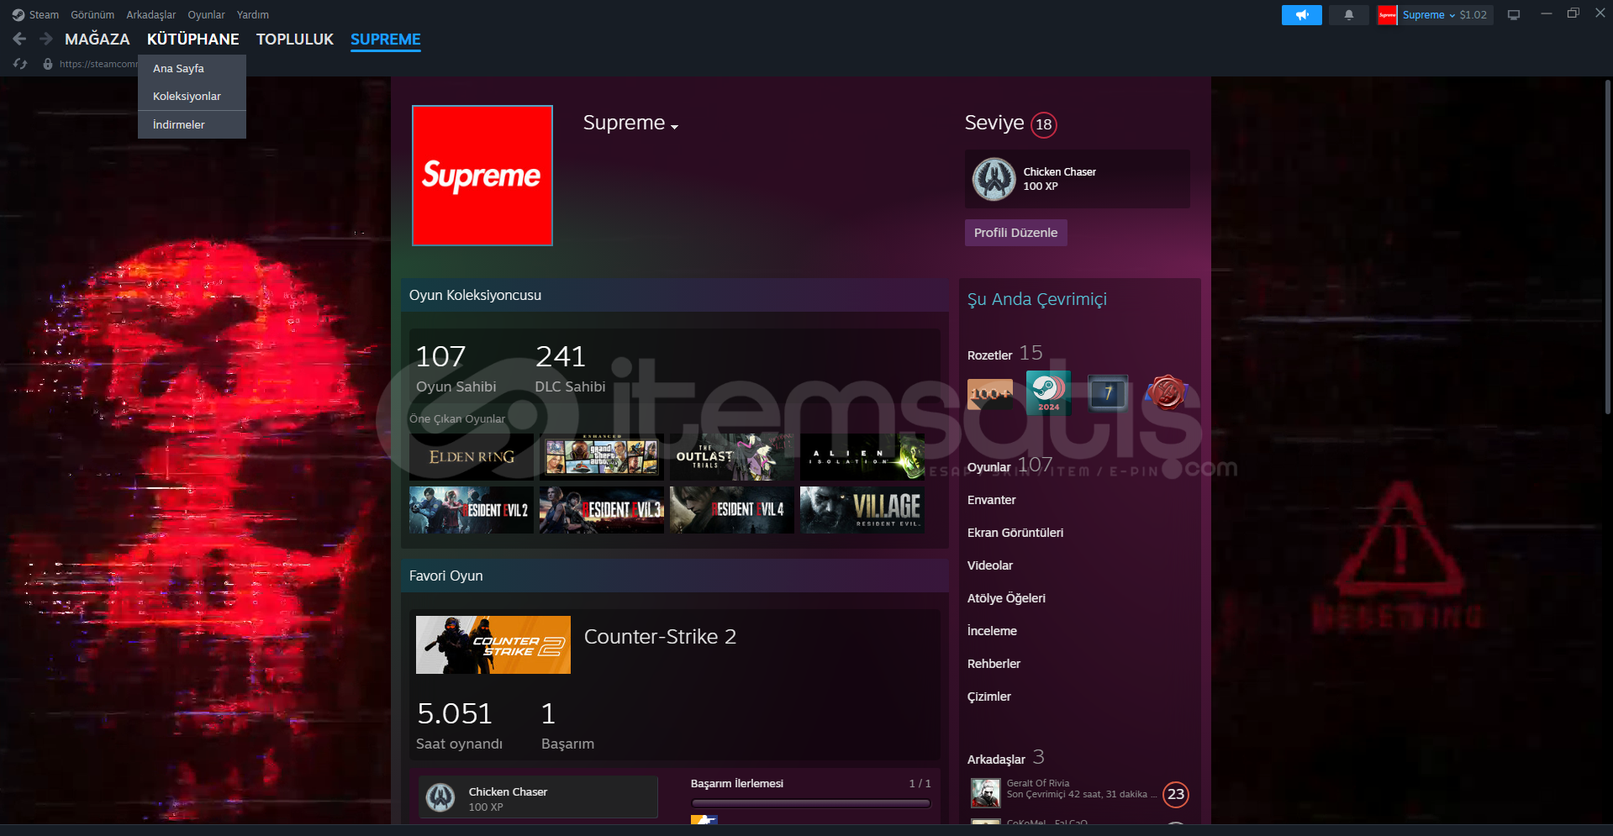Open the TOPLULUK tab
The height and width of the screenshot is (836, 1613).
(x=295, y=39)
